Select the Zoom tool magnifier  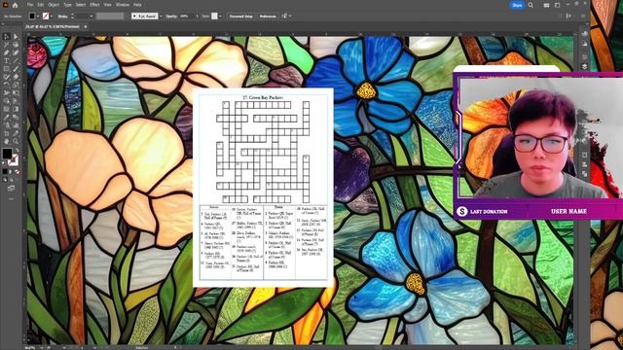pos(16,141)
